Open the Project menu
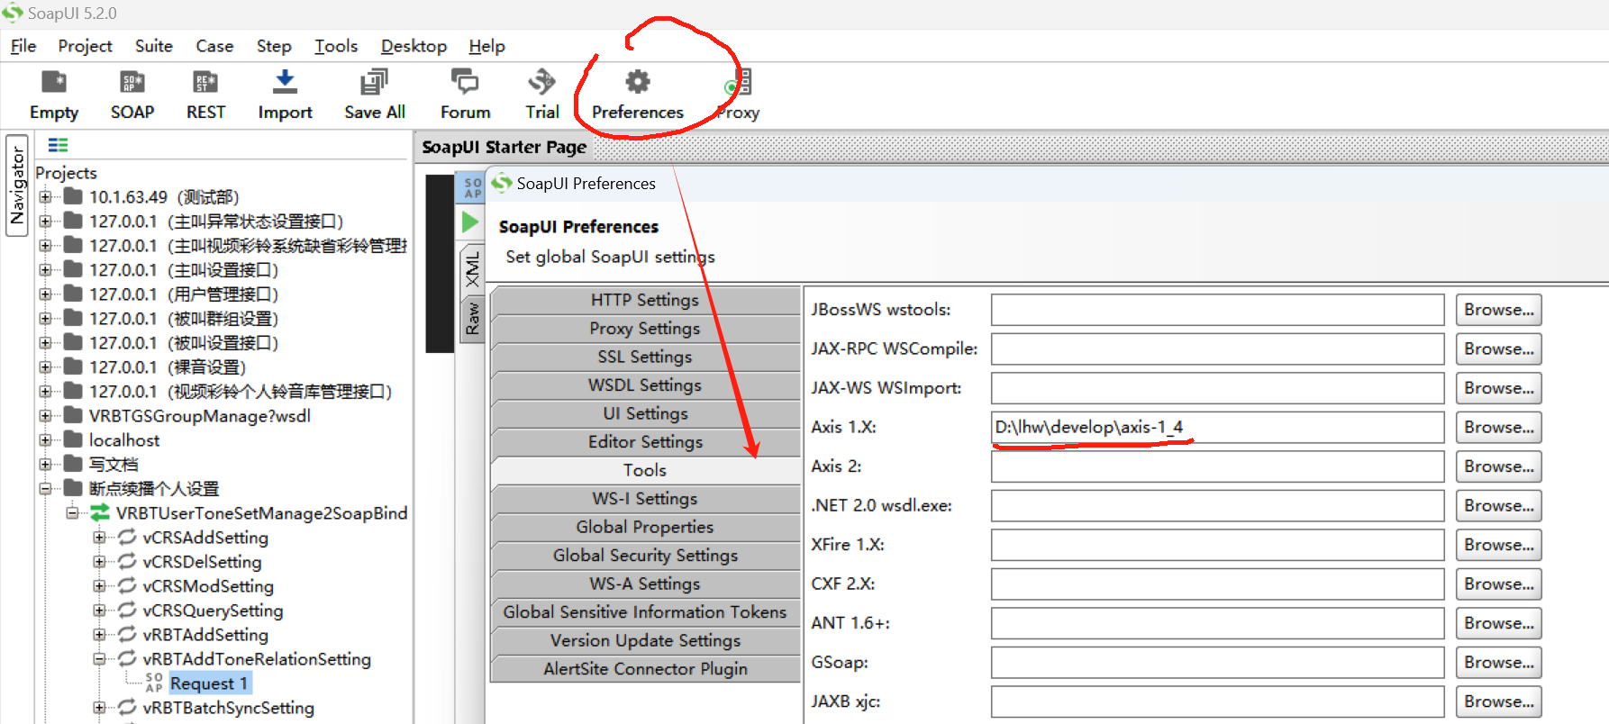The image size is (1609, 724). point(85,46)
